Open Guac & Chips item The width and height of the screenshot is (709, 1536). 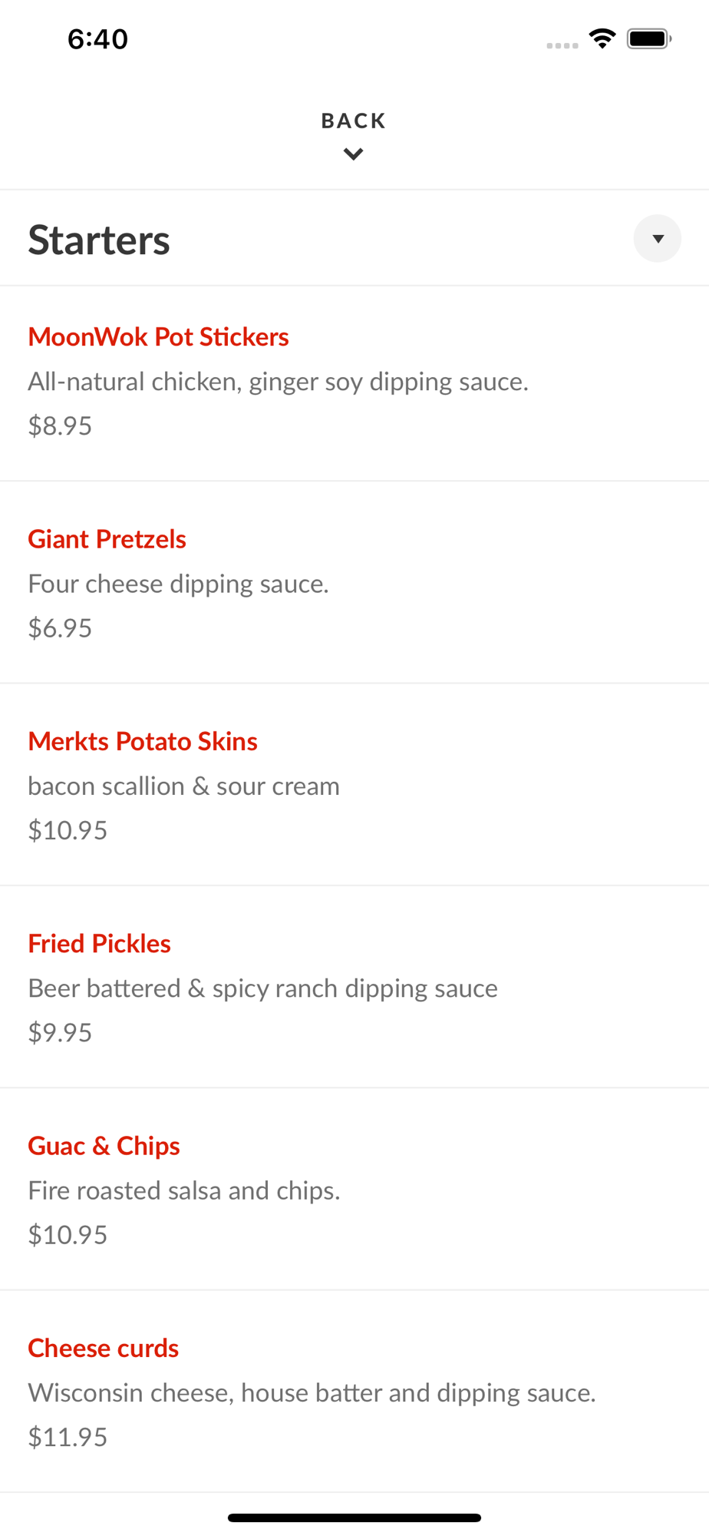pos(104,1146)
